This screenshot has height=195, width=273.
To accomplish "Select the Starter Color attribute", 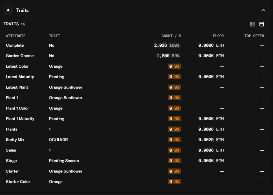I will 18,182.
